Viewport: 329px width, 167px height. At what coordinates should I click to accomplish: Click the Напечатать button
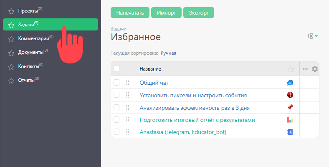[130, 13]
